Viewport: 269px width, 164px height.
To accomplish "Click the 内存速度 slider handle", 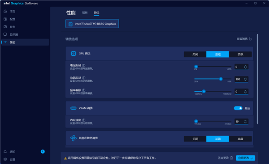I will pyautogui.click(x=196, y=121).
